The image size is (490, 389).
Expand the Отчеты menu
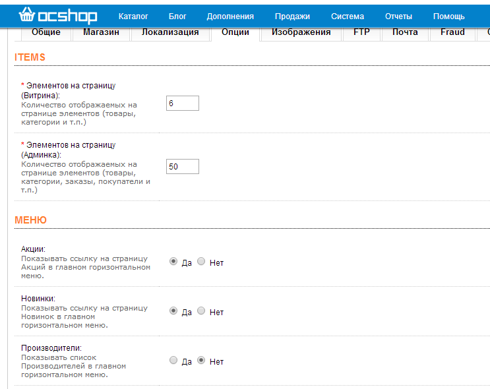[x=399, y=16]
